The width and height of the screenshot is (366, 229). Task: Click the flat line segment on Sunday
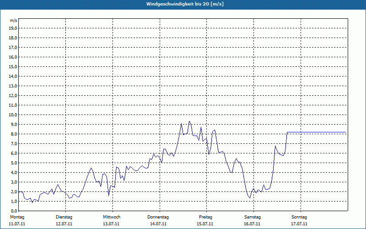point(323,132)
